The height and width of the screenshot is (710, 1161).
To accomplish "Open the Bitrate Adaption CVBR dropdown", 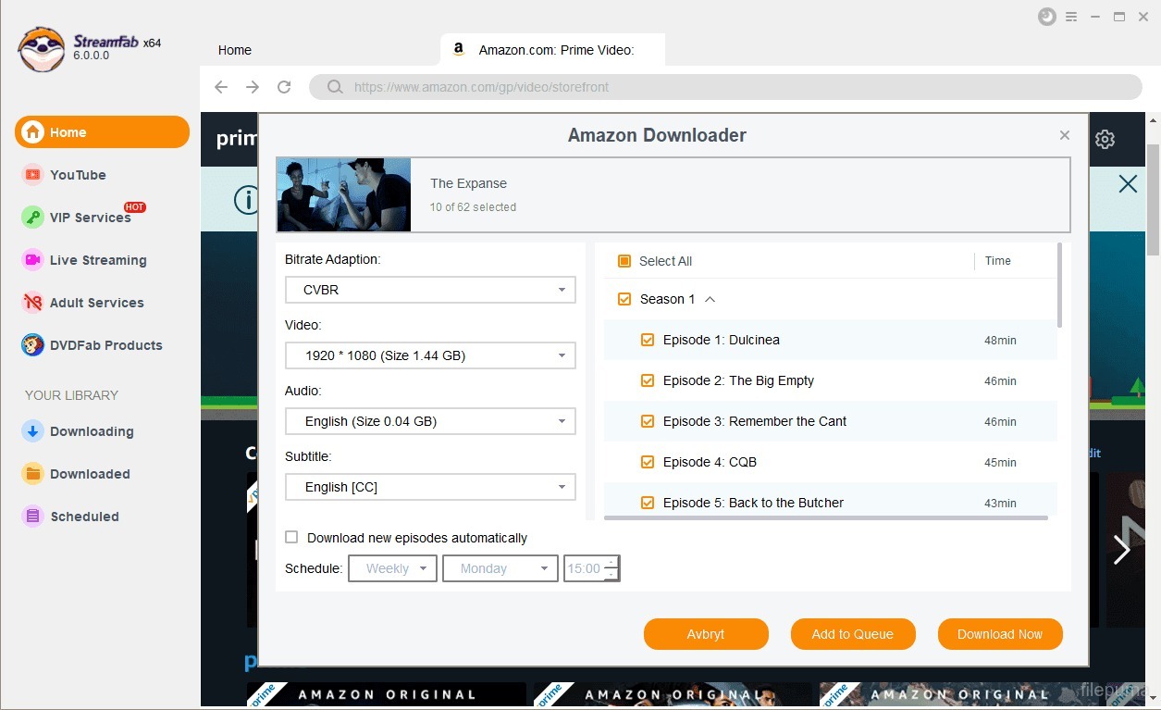I will pyautogui.click(x=429, y=289).
